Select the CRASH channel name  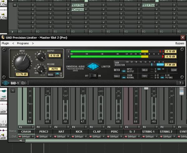[x=26, y=132]
